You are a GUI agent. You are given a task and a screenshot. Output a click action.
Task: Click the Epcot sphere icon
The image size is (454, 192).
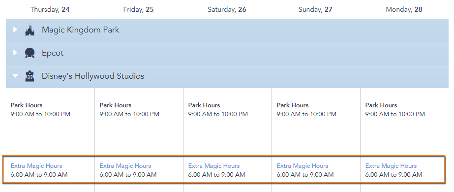coord(30,53)
